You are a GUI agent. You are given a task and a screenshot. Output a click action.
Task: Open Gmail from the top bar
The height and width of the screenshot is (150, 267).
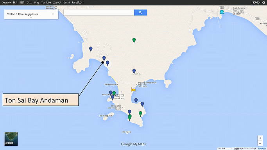(x=66, y=2)
